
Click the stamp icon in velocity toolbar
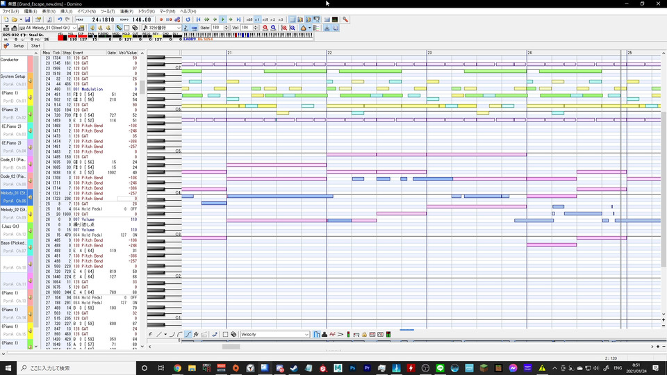coord(324,335)
